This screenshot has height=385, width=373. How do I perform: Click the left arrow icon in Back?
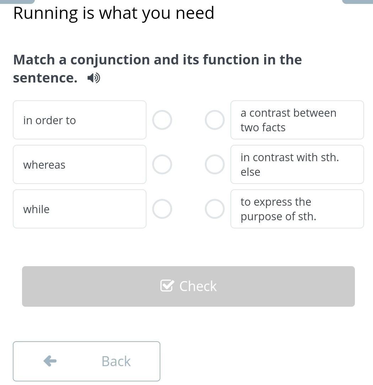pos(50,361)
